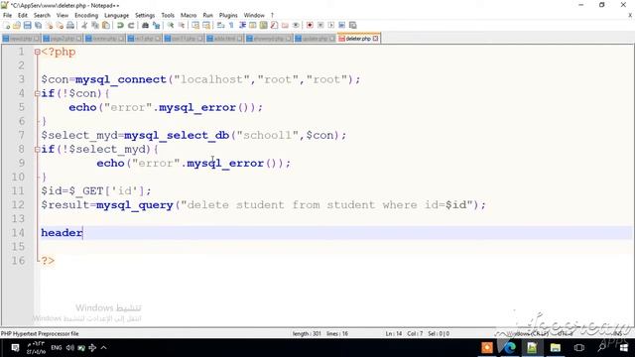The height and width of the screenshot is (357, 635).
Task: Create a new file with the New toolbar icon
Action: point(6,25)
